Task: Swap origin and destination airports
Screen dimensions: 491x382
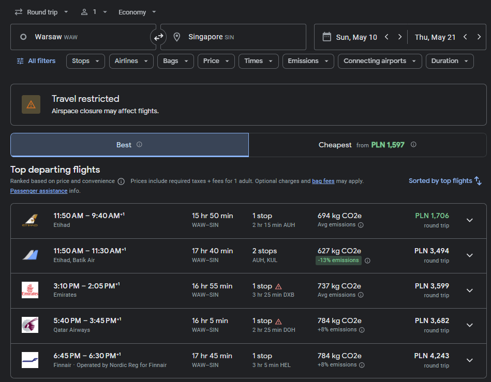Action: click(158, 37)
